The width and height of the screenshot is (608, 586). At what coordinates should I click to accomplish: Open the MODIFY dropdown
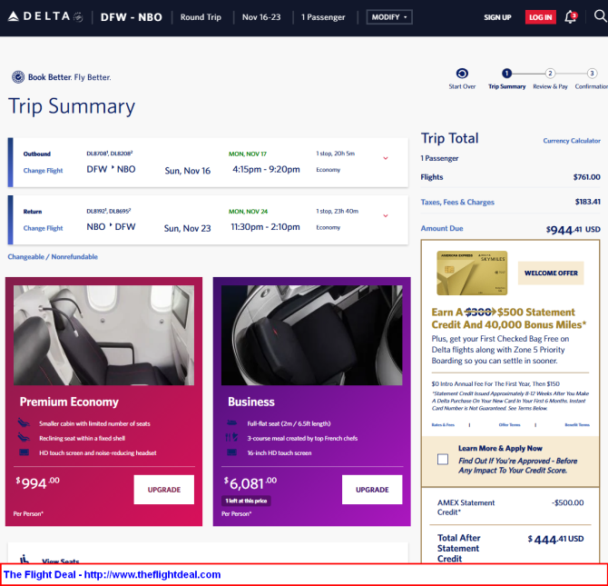click(x=389, y=17)
